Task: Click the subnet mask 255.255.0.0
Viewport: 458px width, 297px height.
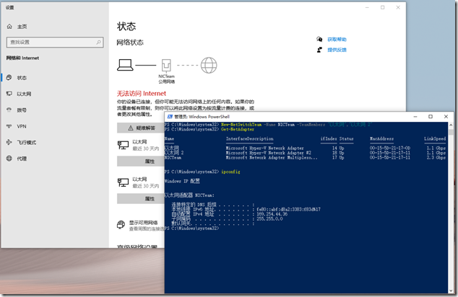Action: coord(269,219)
